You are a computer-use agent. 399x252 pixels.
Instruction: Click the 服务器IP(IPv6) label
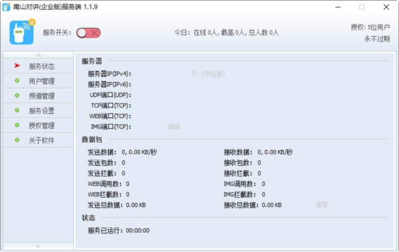click(110, 84)
